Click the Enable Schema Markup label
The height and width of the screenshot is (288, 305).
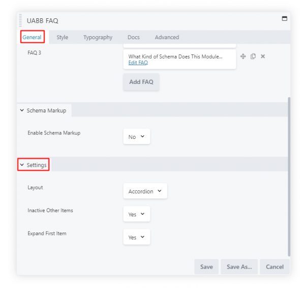pyautogui.click(x=54, y=133)
